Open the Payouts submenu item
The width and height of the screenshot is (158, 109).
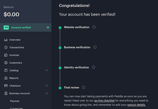tap(14, 101)
